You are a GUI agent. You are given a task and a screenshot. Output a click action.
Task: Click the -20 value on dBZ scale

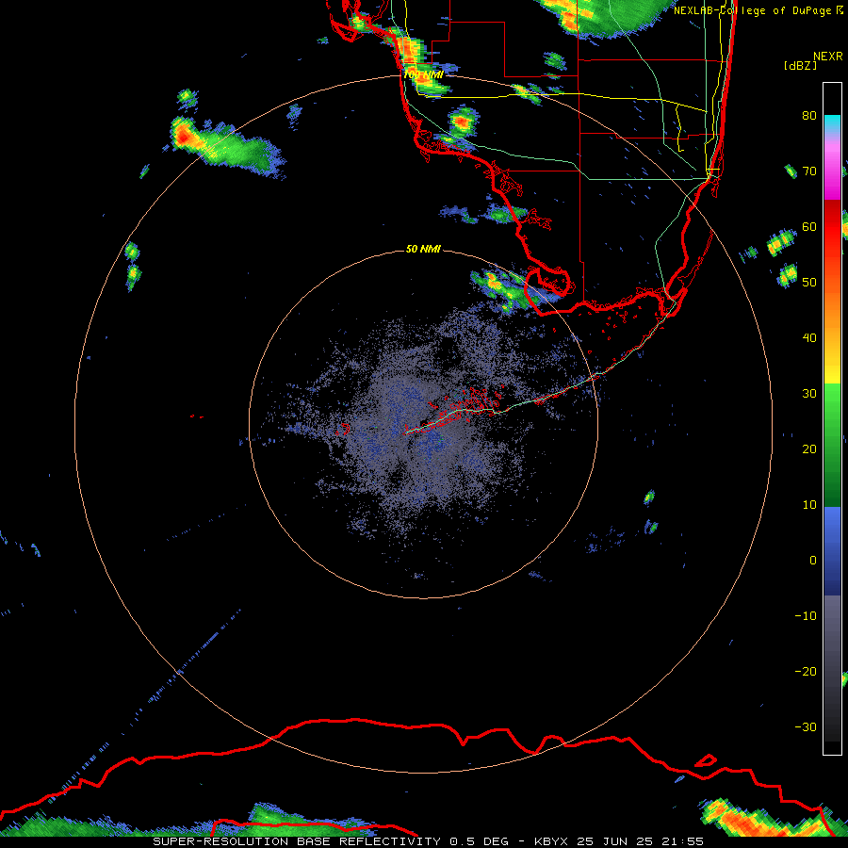coord(806,671)
